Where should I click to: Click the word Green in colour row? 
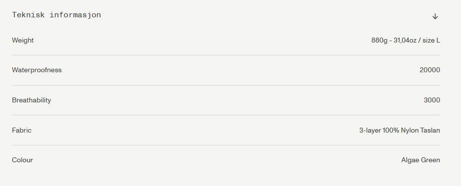point(430,160)
